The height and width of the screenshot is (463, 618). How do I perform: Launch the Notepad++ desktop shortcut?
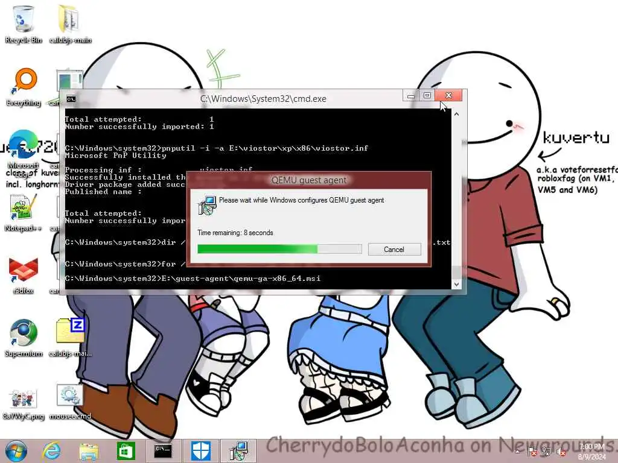coord(24,213)
